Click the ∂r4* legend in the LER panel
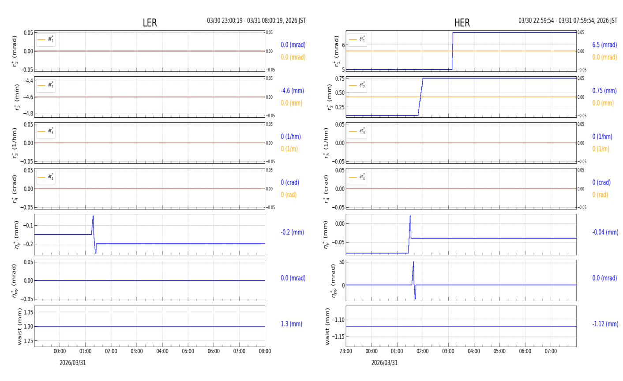Screen dimensions: 623x381 tap(46, 177)
